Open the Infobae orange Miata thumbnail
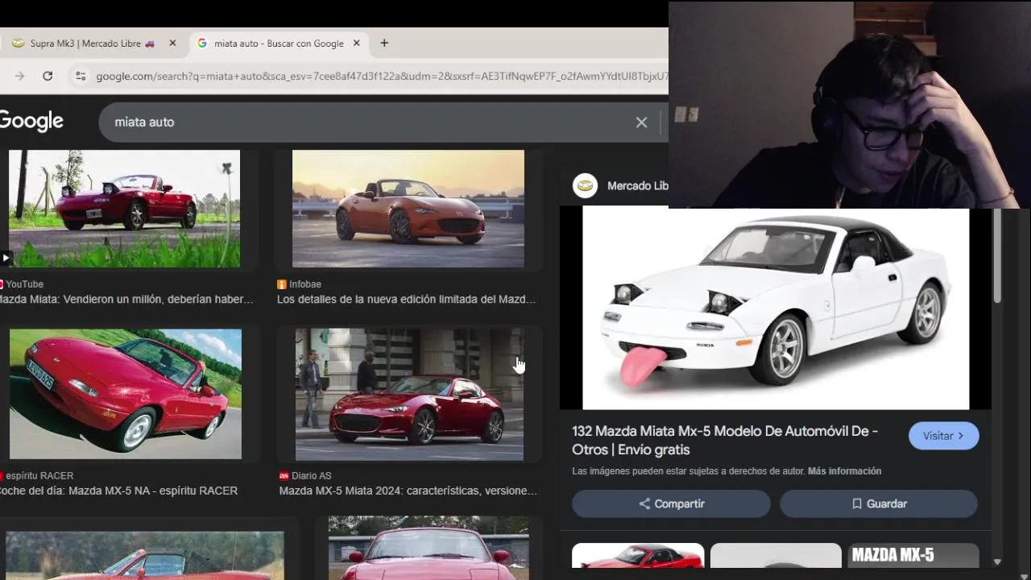1031x580 pixels. point(408,209)
